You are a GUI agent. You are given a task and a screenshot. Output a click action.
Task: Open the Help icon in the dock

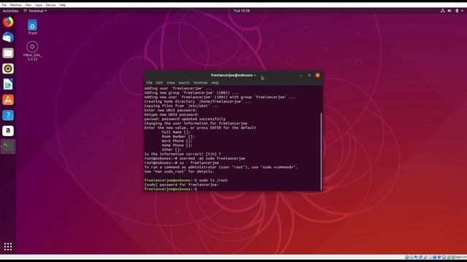point(8,115)
